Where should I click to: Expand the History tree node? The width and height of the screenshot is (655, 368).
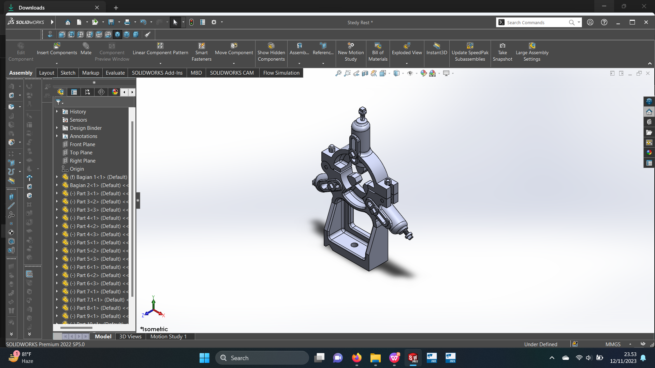tap(57, 112)
